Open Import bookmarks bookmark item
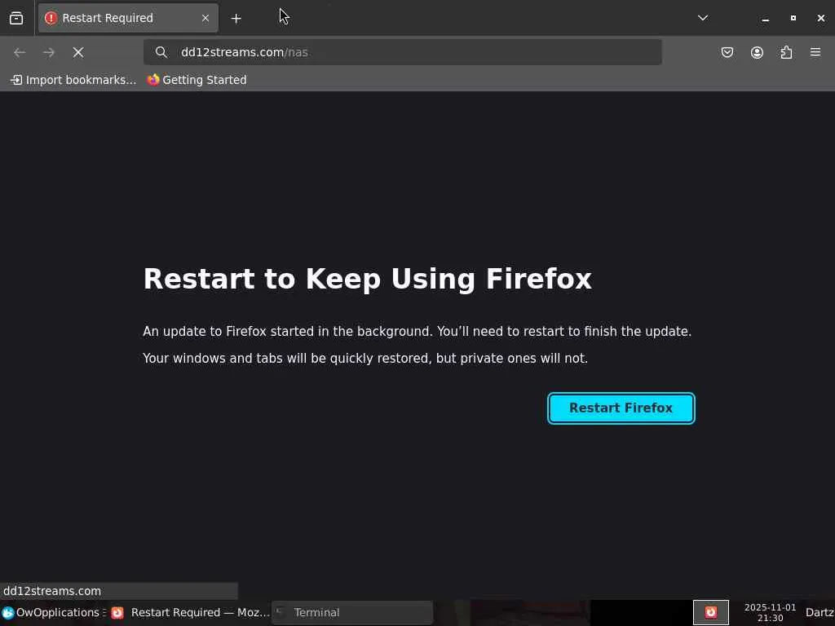The height and width of the screenshot is (626, 835). tap(73, 80)
